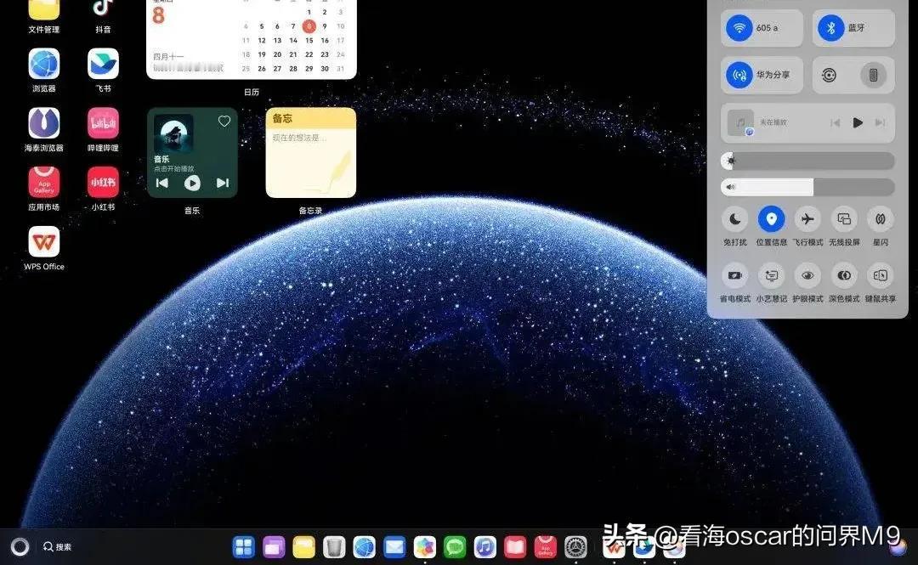Viewport: 918px width, 565px height.
Task: Click the phone device icon in control panel
Action: pyautogui.click(x=873, y=75)
